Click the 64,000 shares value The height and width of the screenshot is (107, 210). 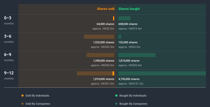(x=106, y=24)
